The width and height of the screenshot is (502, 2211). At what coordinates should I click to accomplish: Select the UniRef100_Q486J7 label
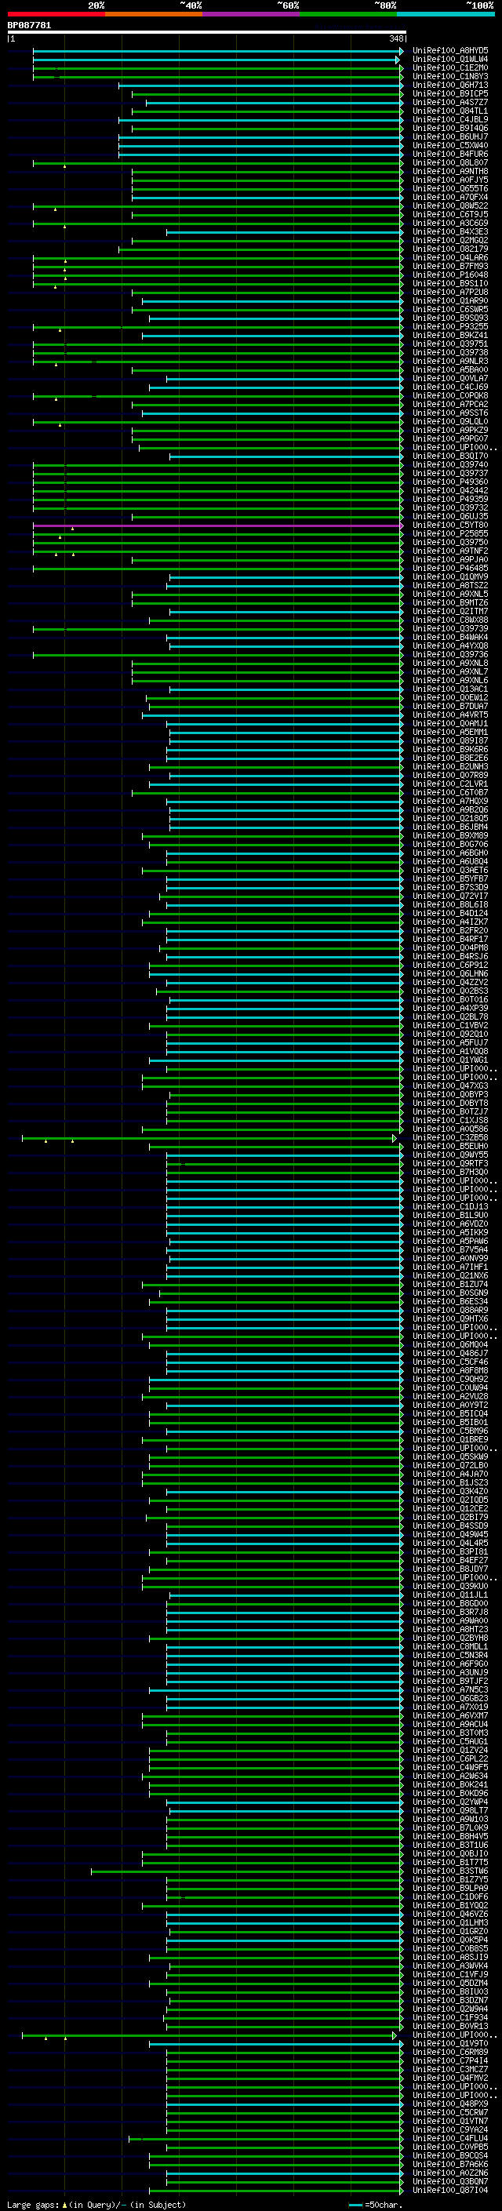tap(450, 1354)
